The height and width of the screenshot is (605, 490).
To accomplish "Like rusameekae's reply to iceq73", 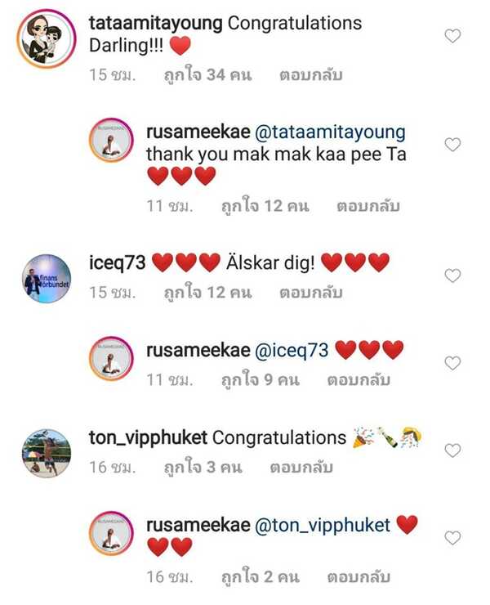I will (452, 363).
